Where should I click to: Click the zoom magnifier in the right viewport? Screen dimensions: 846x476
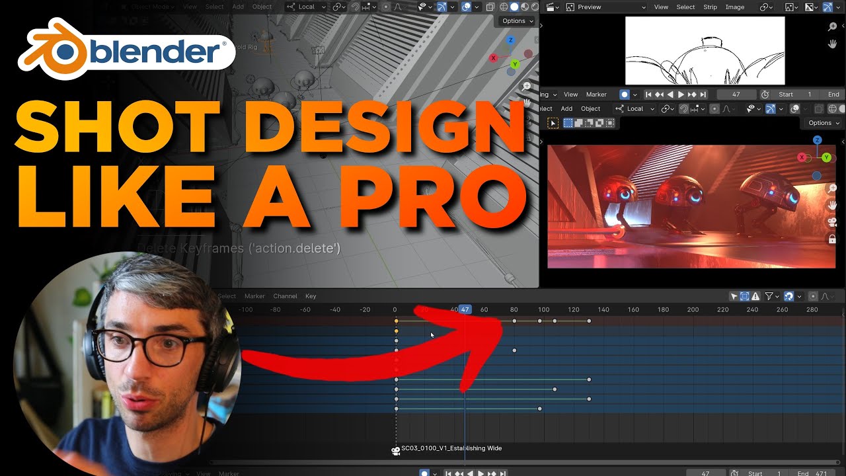(x=833, y=189)
